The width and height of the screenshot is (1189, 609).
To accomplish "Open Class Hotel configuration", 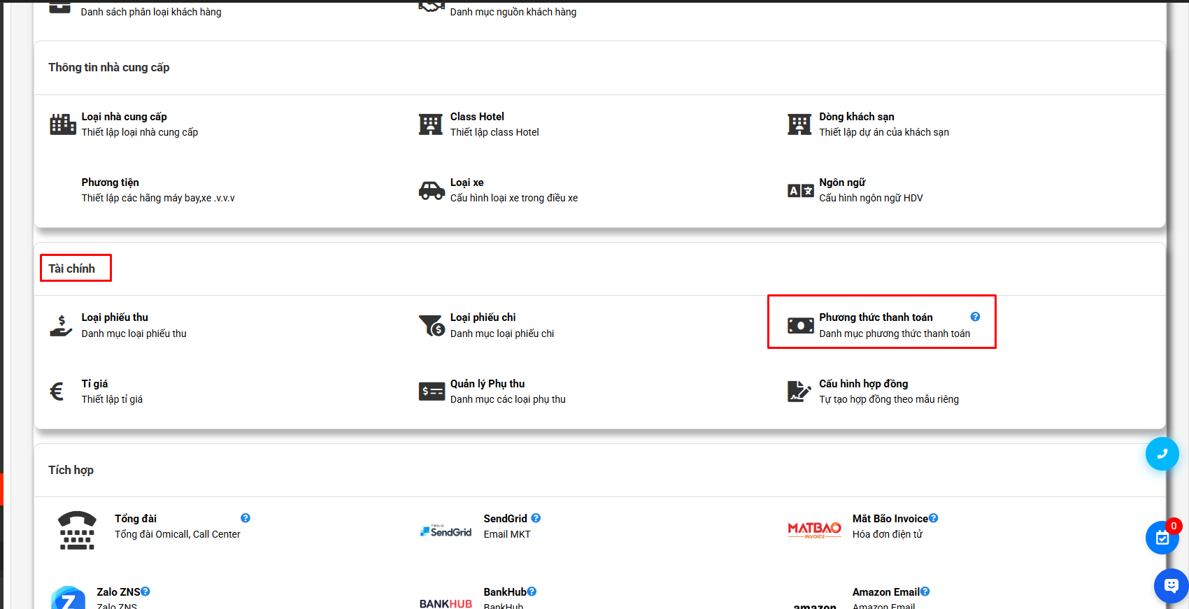I will coord(476,117).
